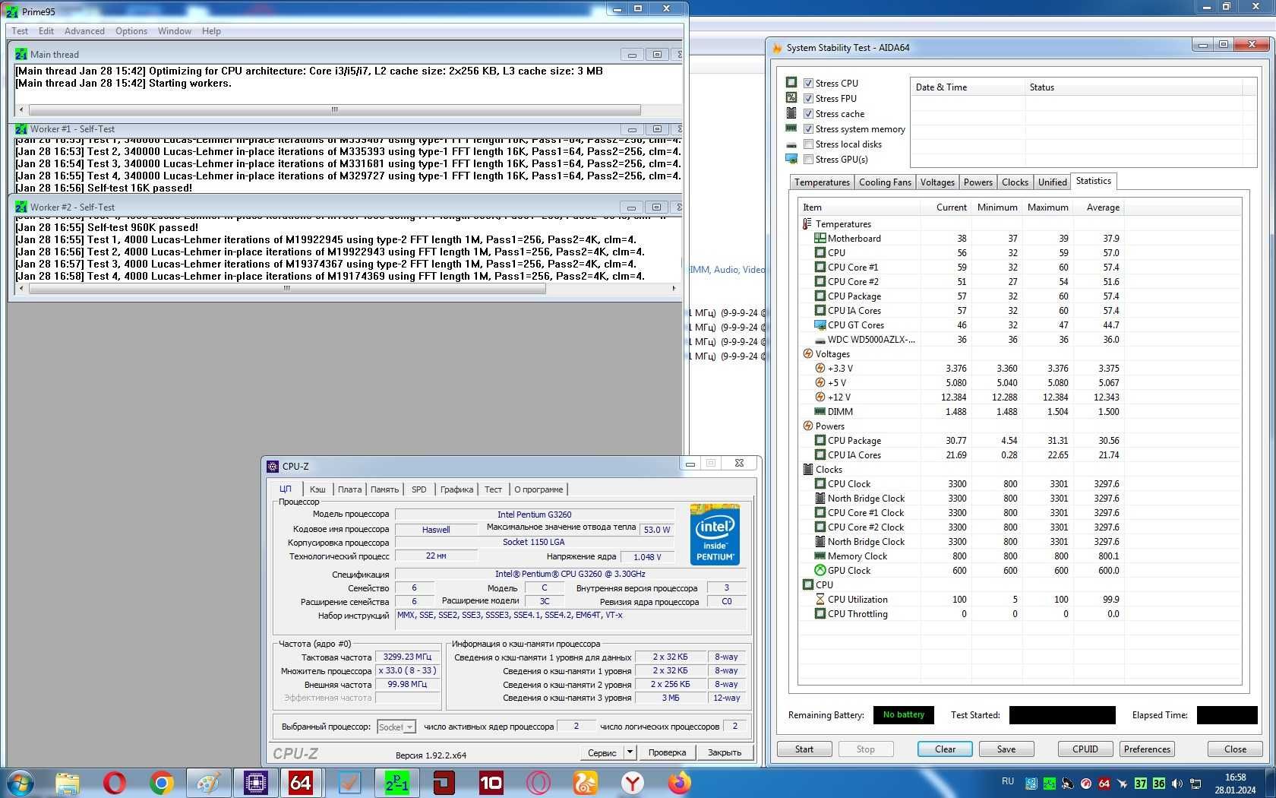Open Windows Start menu orb
This screenshot has height=798, width=1276.
(x=21, y=782)
